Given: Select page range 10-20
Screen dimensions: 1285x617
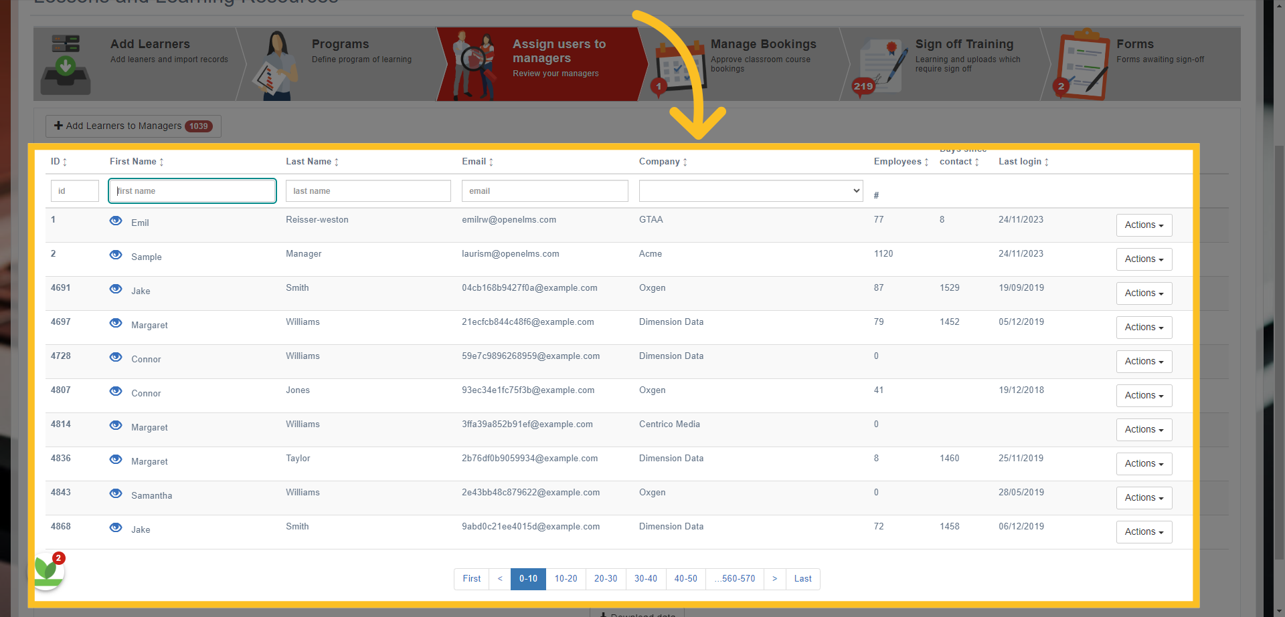Looking at the screenshot, I should (566, 579).
